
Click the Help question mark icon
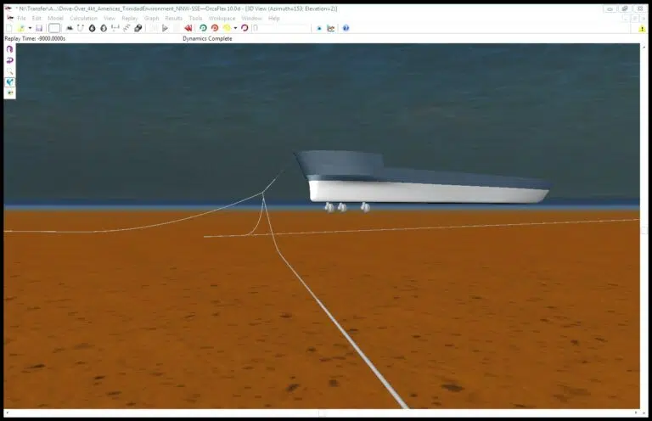coord(346,28)
